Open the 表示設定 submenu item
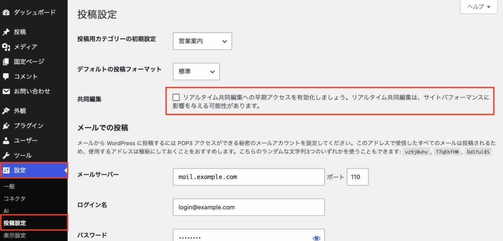The height and width of the screenshot is (241, 503). [x=15, y=235]
